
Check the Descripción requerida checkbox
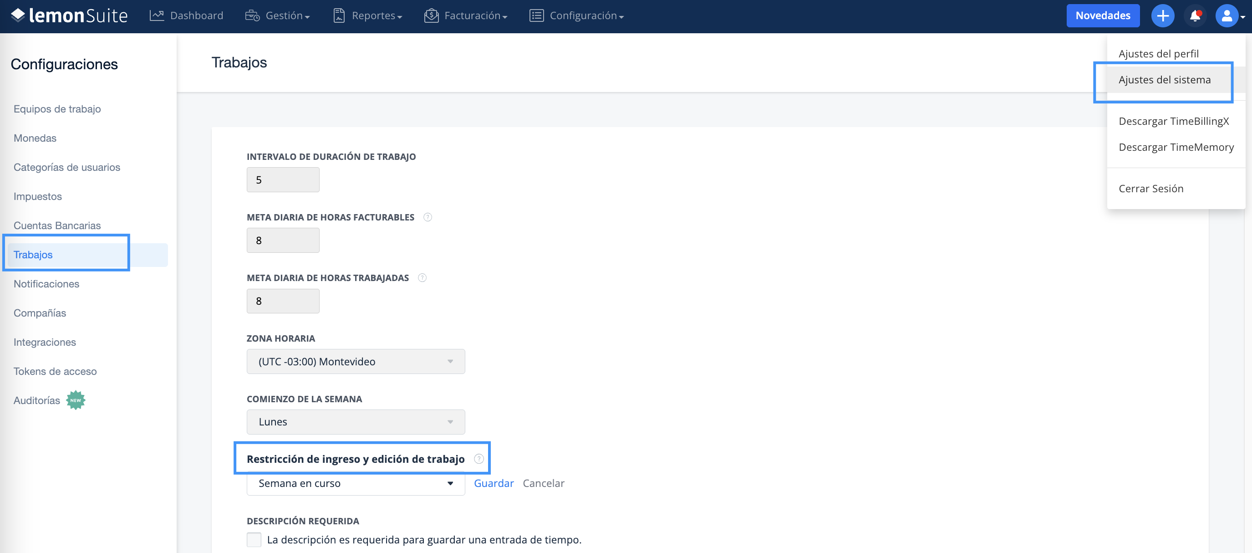pos(254,539)
